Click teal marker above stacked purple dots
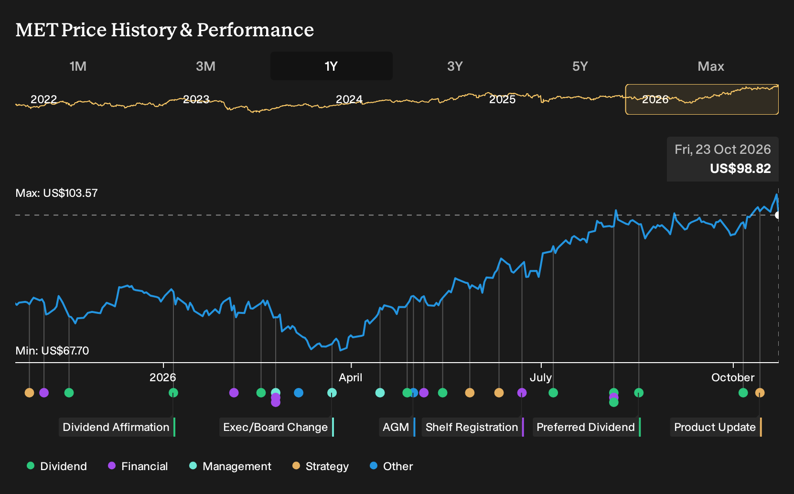 (276, 392)
